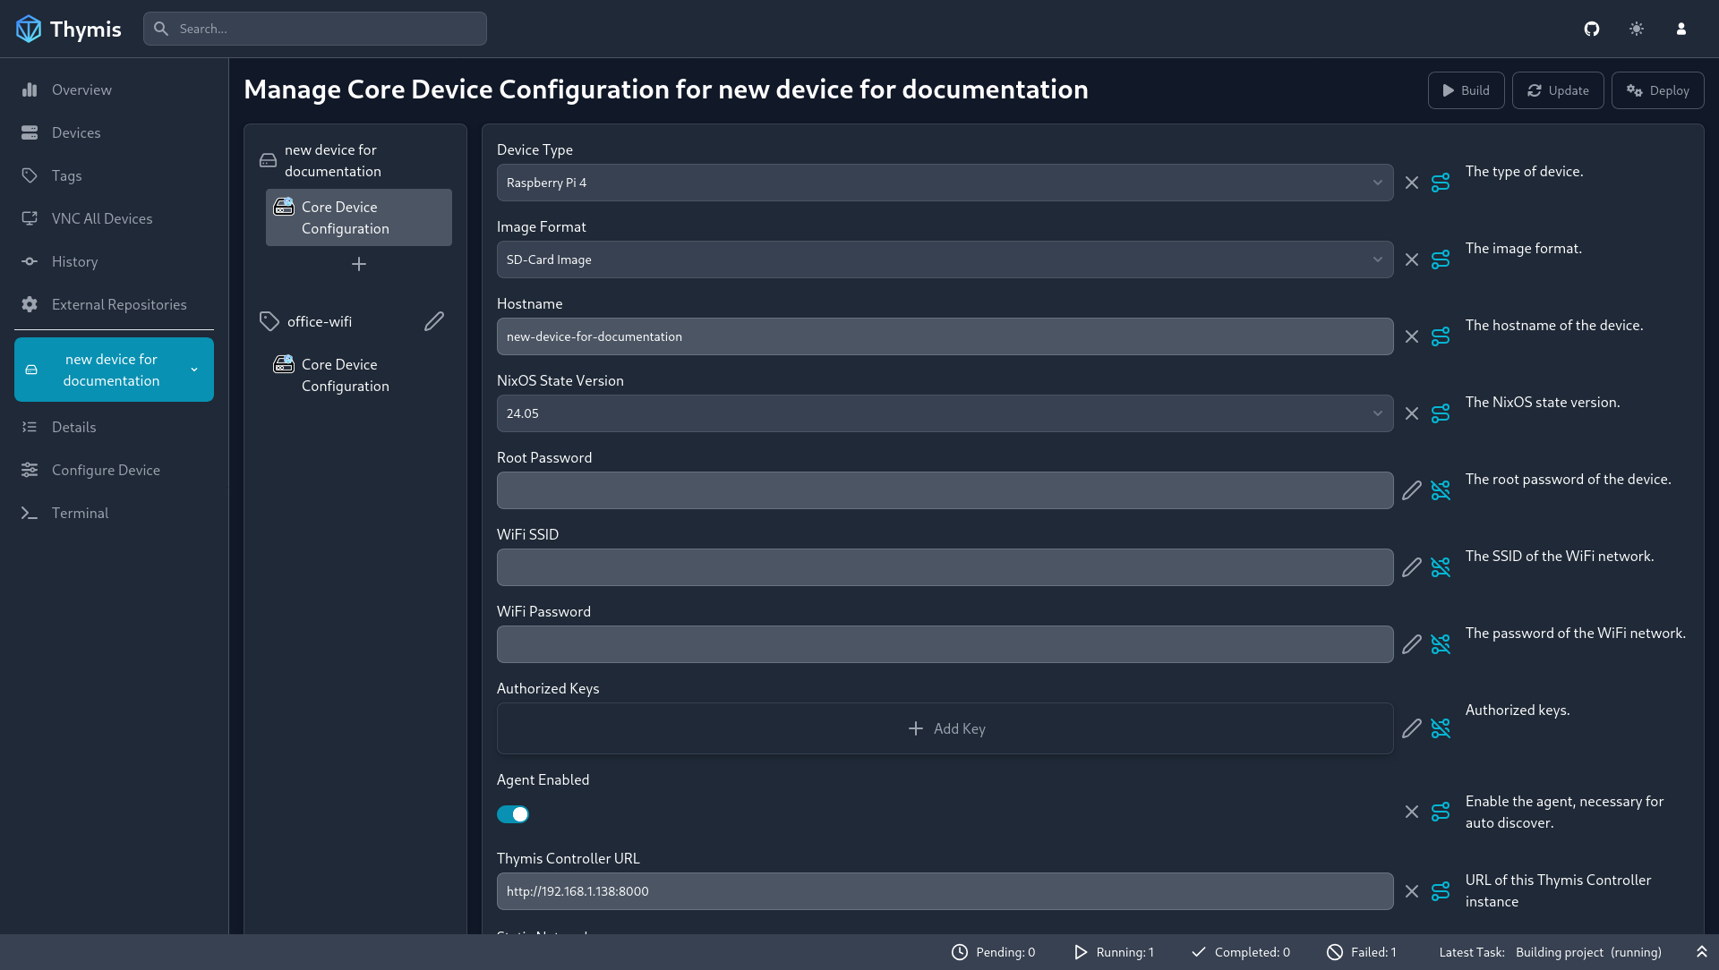Click the clear icon next to Device Type
The width and height of the screenshot is (1719, 970).
[x=1412, y=183]
